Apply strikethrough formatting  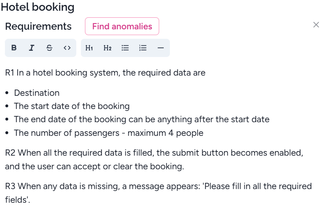pos(49,48)
